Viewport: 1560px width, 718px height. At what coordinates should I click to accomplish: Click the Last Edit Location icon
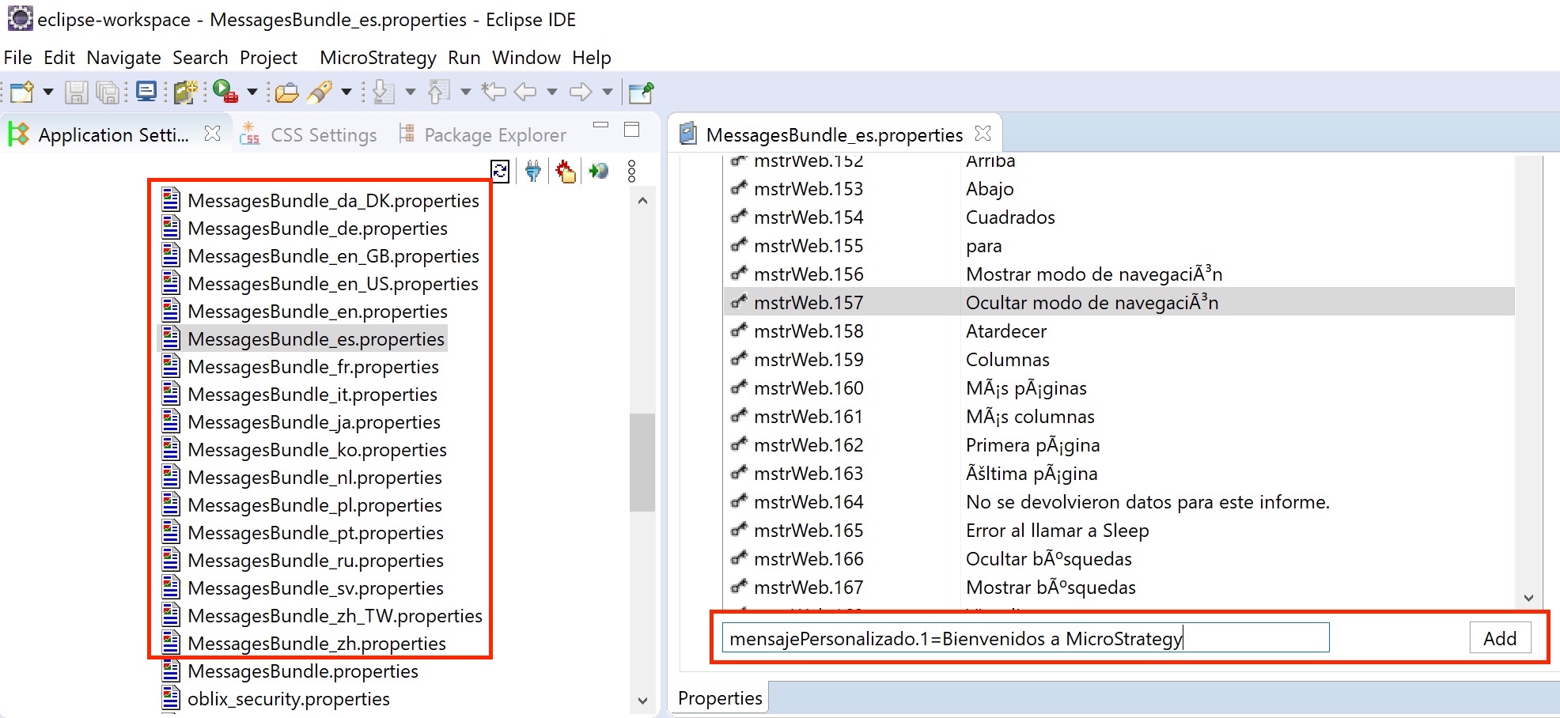point(494,92)
